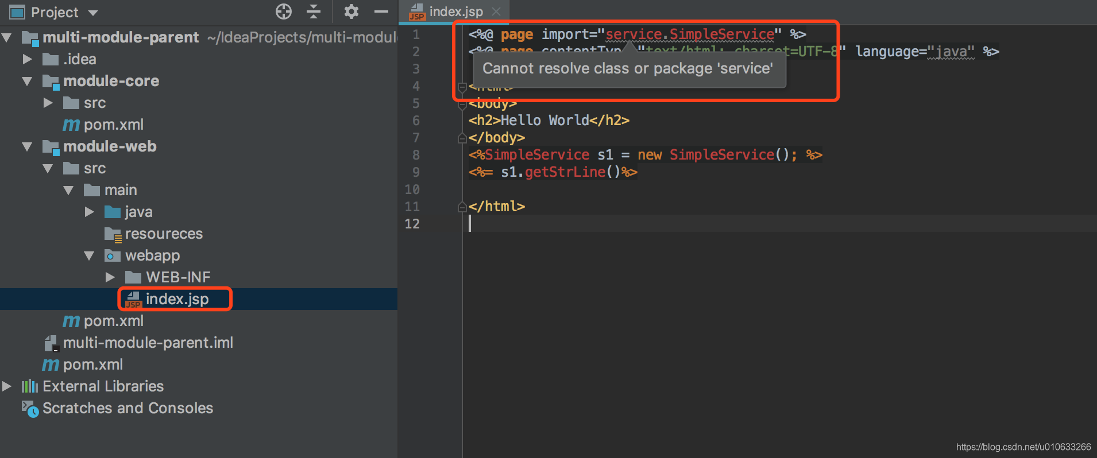This screenshot has width=1097, height=458.
Task: Open Project panel settings gear
Action: 351,11
